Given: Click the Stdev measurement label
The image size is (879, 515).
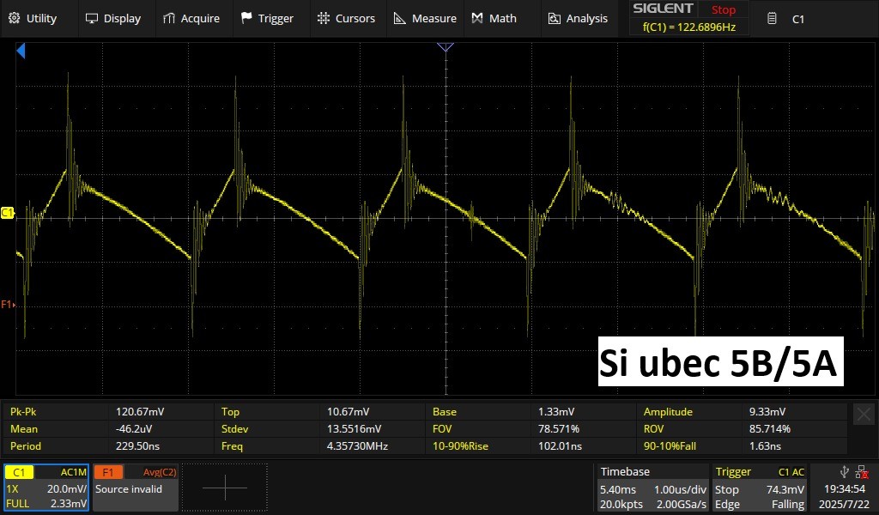Looking at the screenshot, I should click(x=234, y=428).
